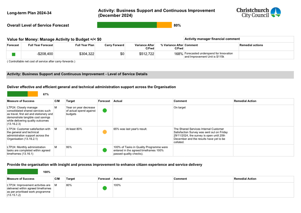Click green forecast circle for improvement activities
301x213 pixels.
(105, 188)
